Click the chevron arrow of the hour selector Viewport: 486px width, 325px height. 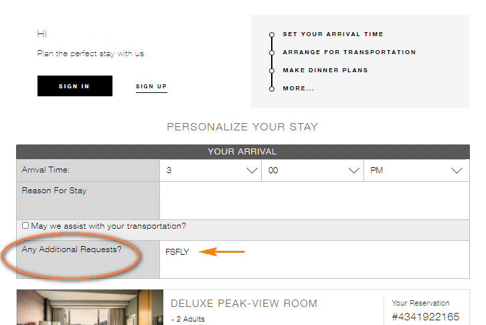(x=252, y=171)
